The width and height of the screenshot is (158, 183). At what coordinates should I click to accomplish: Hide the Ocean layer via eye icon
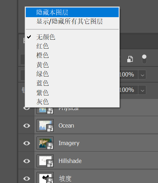coord(26,125)
